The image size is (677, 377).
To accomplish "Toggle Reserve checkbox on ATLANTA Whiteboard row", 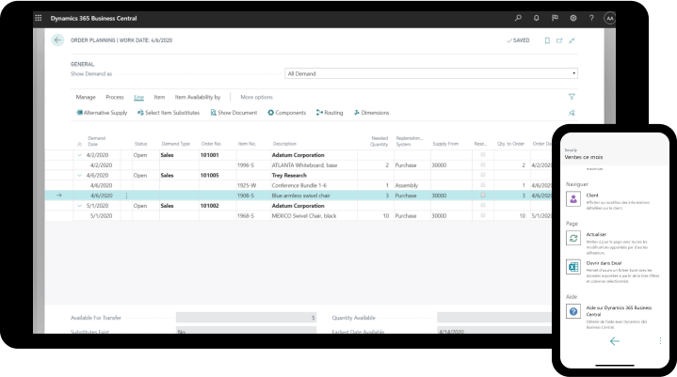I will pyautogui.click(x=483, y=165).
